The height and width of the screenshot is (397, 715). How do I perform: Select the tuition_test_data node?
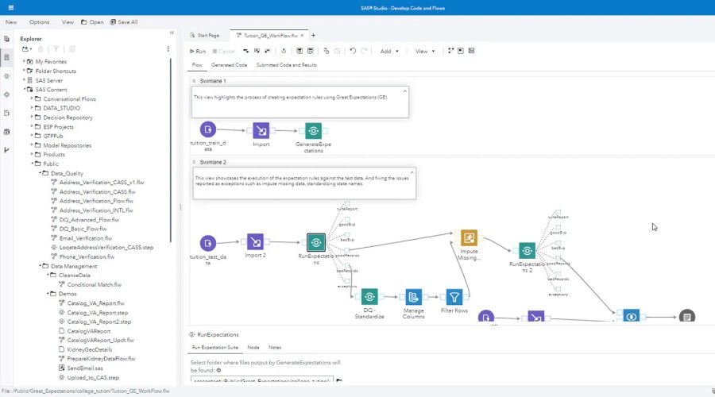[208, 244]
